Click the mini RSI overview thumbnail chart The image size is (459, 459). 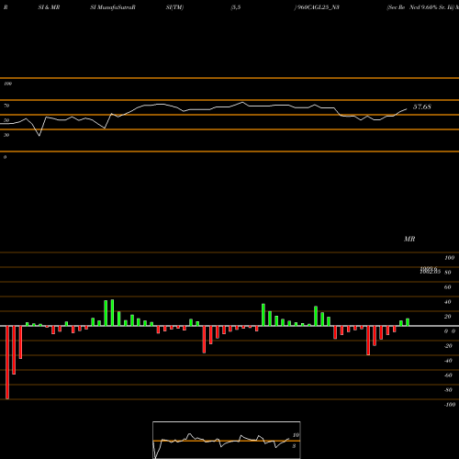[227, 440]
